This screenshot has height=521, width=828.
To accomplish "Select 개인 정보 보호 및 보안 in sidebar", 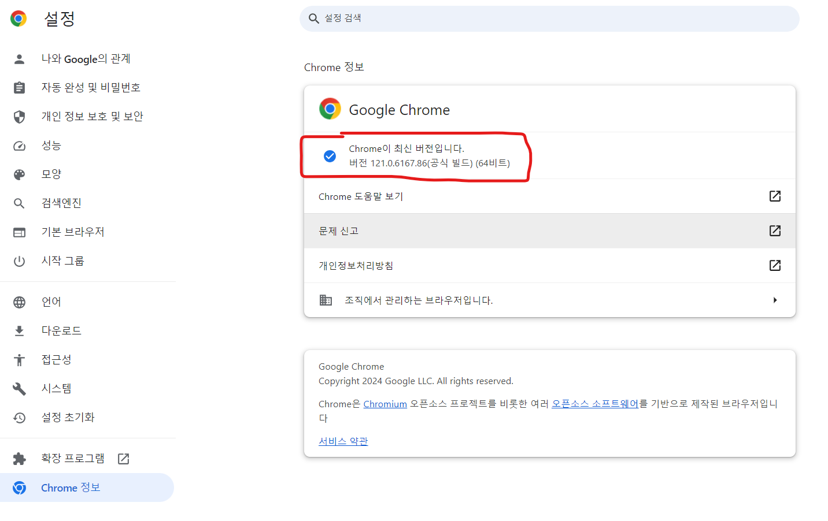I will click(87, 117).
